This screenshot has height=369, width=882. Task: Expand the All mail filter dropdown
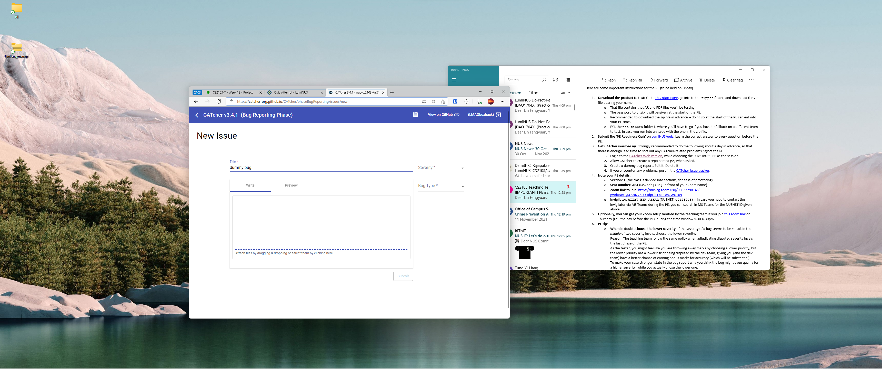click(565, 93)
